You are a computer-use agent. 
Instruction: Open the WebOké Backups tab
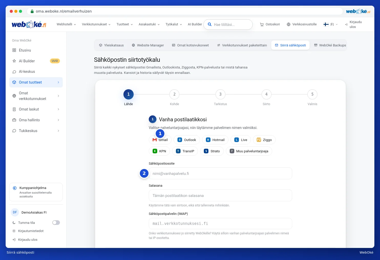pos(330,45)
